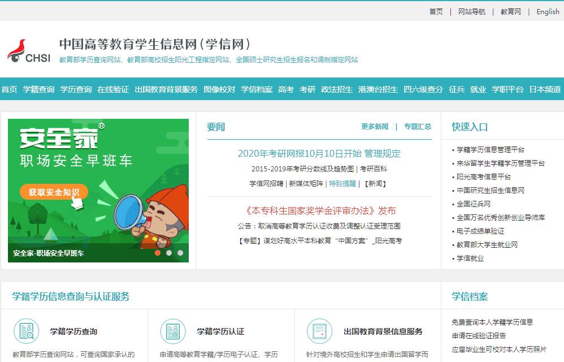Open 【新闻】 link
Image resolution: width=564 pixels, height=362 pixels.
(375, 183)
